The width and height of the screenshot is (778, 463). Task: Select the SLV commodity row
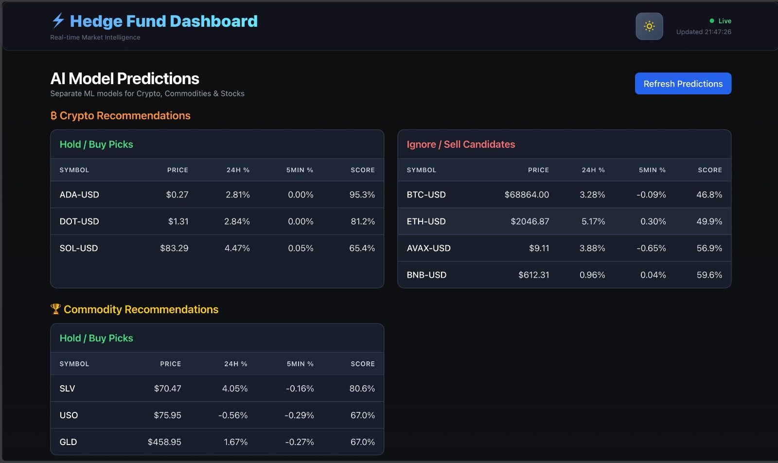click(x=217, y=389)
